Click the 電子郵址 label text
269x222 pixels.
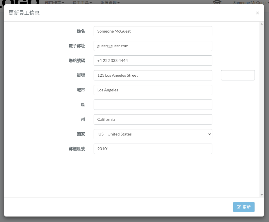(x=77, y=46)
